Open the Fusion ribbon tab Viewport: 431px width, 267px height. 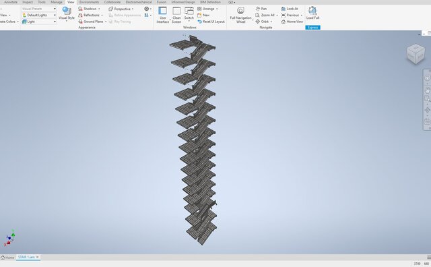[162, 2]
